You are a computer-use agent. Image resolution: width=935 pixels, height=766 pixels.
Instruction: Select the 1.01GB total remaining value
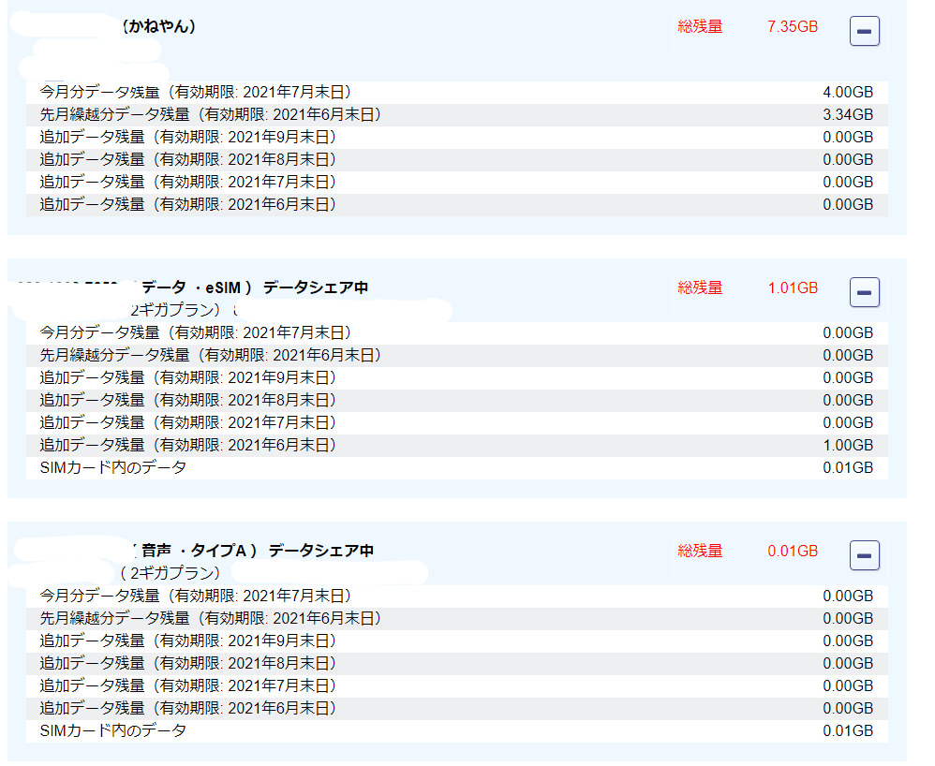[792, 287]
